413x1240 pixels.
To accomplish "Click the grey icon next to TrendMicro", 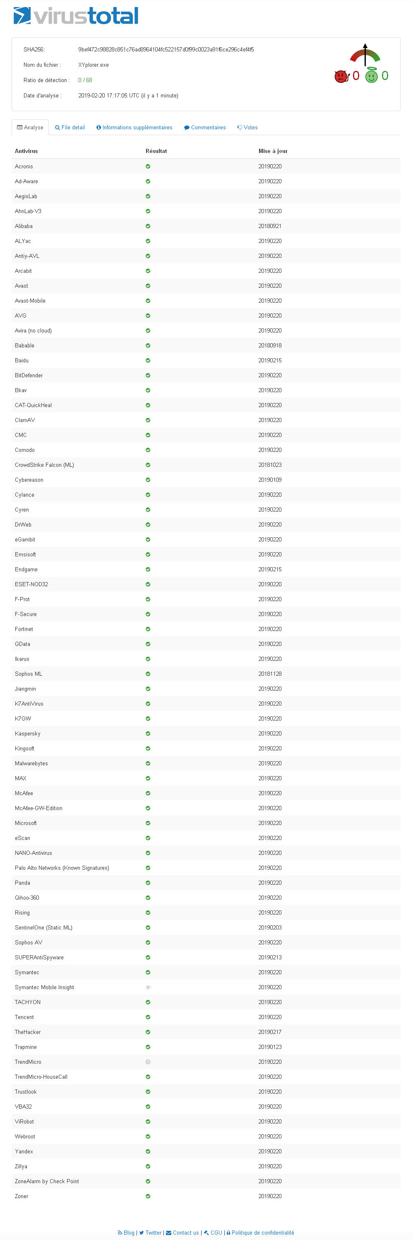I will (148, 1062).
